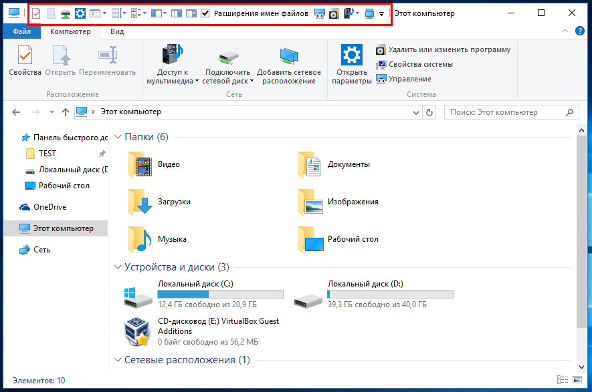
Task: Open the media access dropdown in title bar
Action: click(x=357, y=13)
